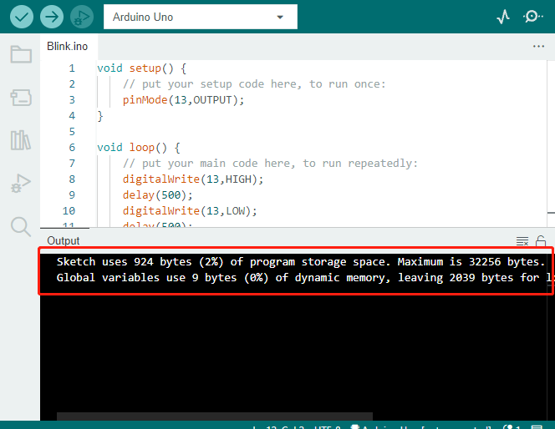Toggle the Output scroll lock
Image resolution: width=555 pixels, height=429 pixels.
coord(541,241)
